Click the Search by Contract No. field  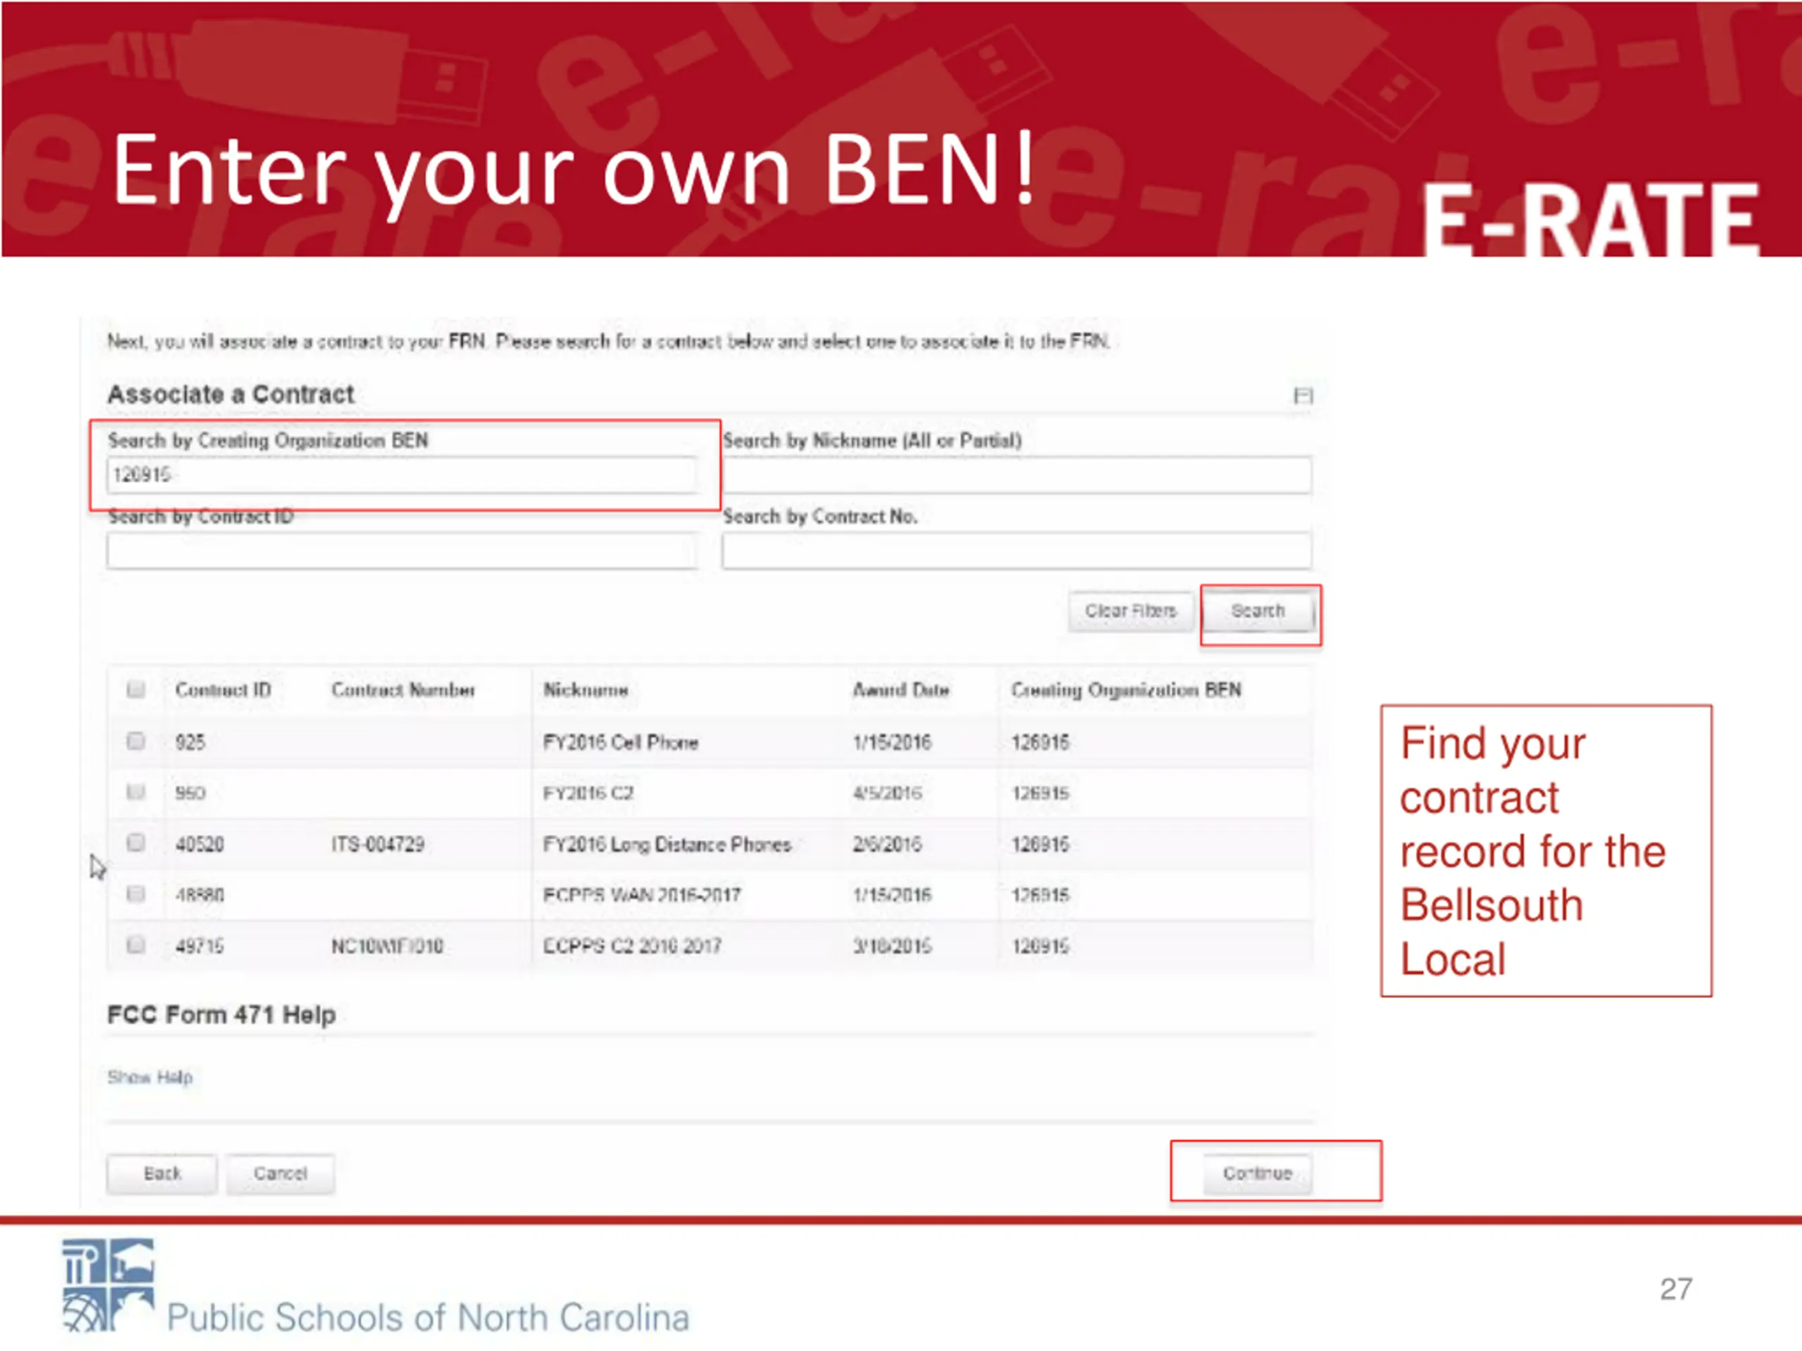point(1016,550)
